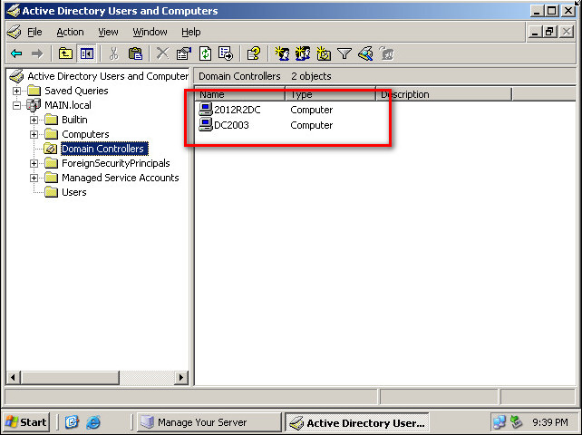Switch to Manage Your Server taskbar button
This screenshot has height=435, width=582.
click(209, 422)
